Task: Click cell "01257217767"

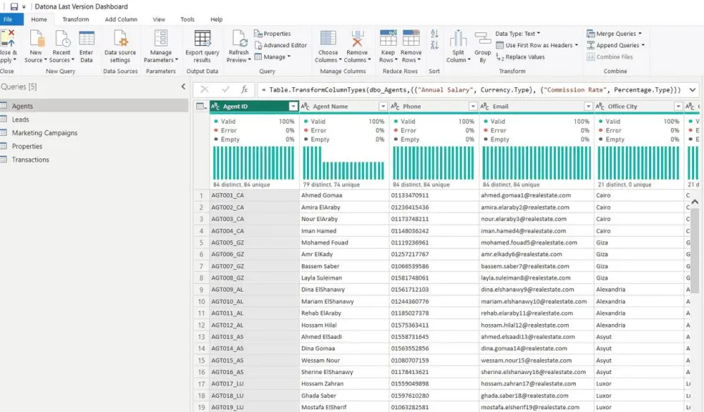Action: point(434,255)
